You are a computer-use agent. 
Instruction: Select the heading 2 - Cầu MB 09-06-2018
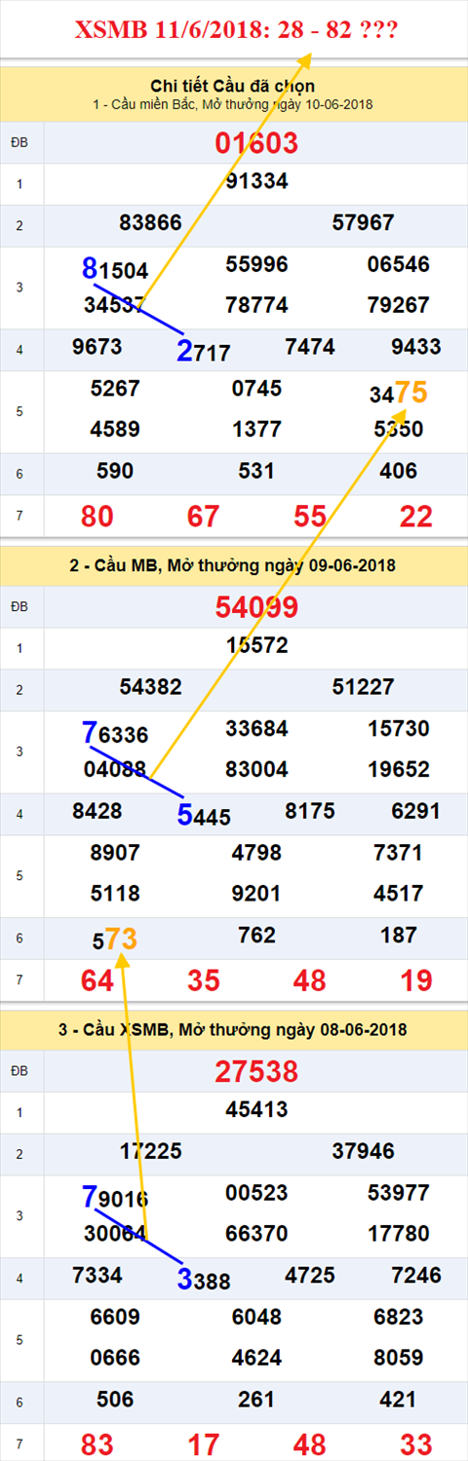point(233,566)
